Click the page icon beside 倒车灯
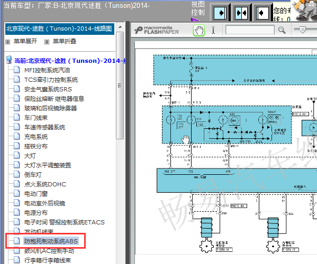This screenshot has width=317, height=264. pyautogui.click(x=17, y=174)
